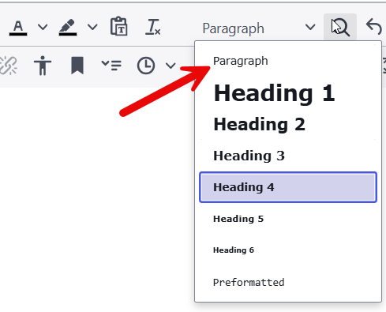Viewport: 386px width, 312px height.
Task: Open the date/time dropdown arrow
Action: click(x=171, y=66)
